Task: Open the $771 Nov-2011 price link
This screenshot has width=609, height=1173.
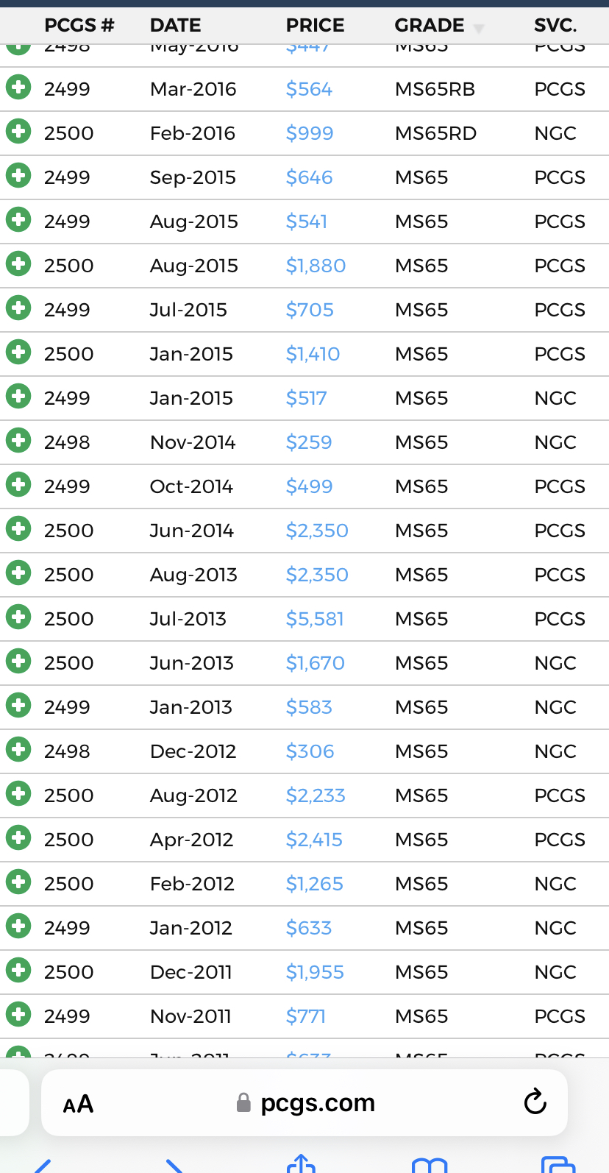Action: [x=305, y=1016]
